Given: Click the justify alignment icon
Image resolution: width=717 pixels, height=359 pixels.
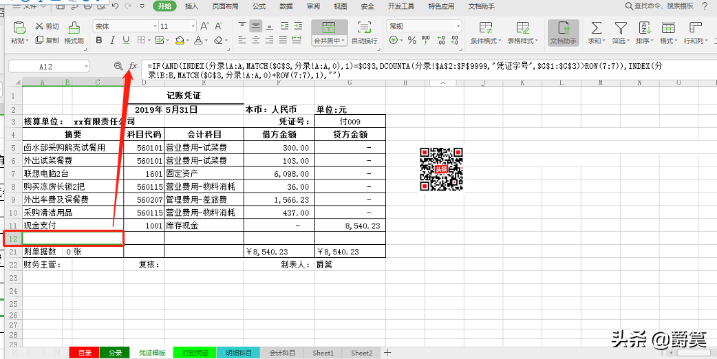Looking at the screenshot, I should pos(283,40).
